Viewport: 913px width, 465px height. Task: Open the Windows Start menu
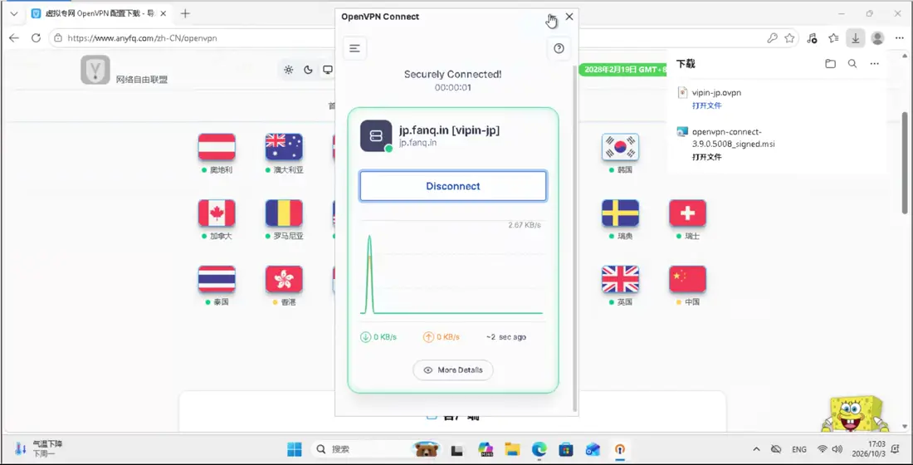pyautogui.click(x=295, y=449)
